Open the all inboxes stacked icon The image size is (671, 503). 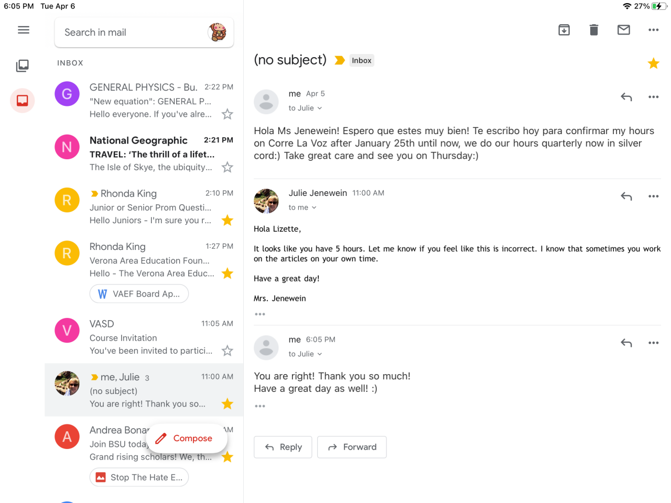click(x=23, y=65)
